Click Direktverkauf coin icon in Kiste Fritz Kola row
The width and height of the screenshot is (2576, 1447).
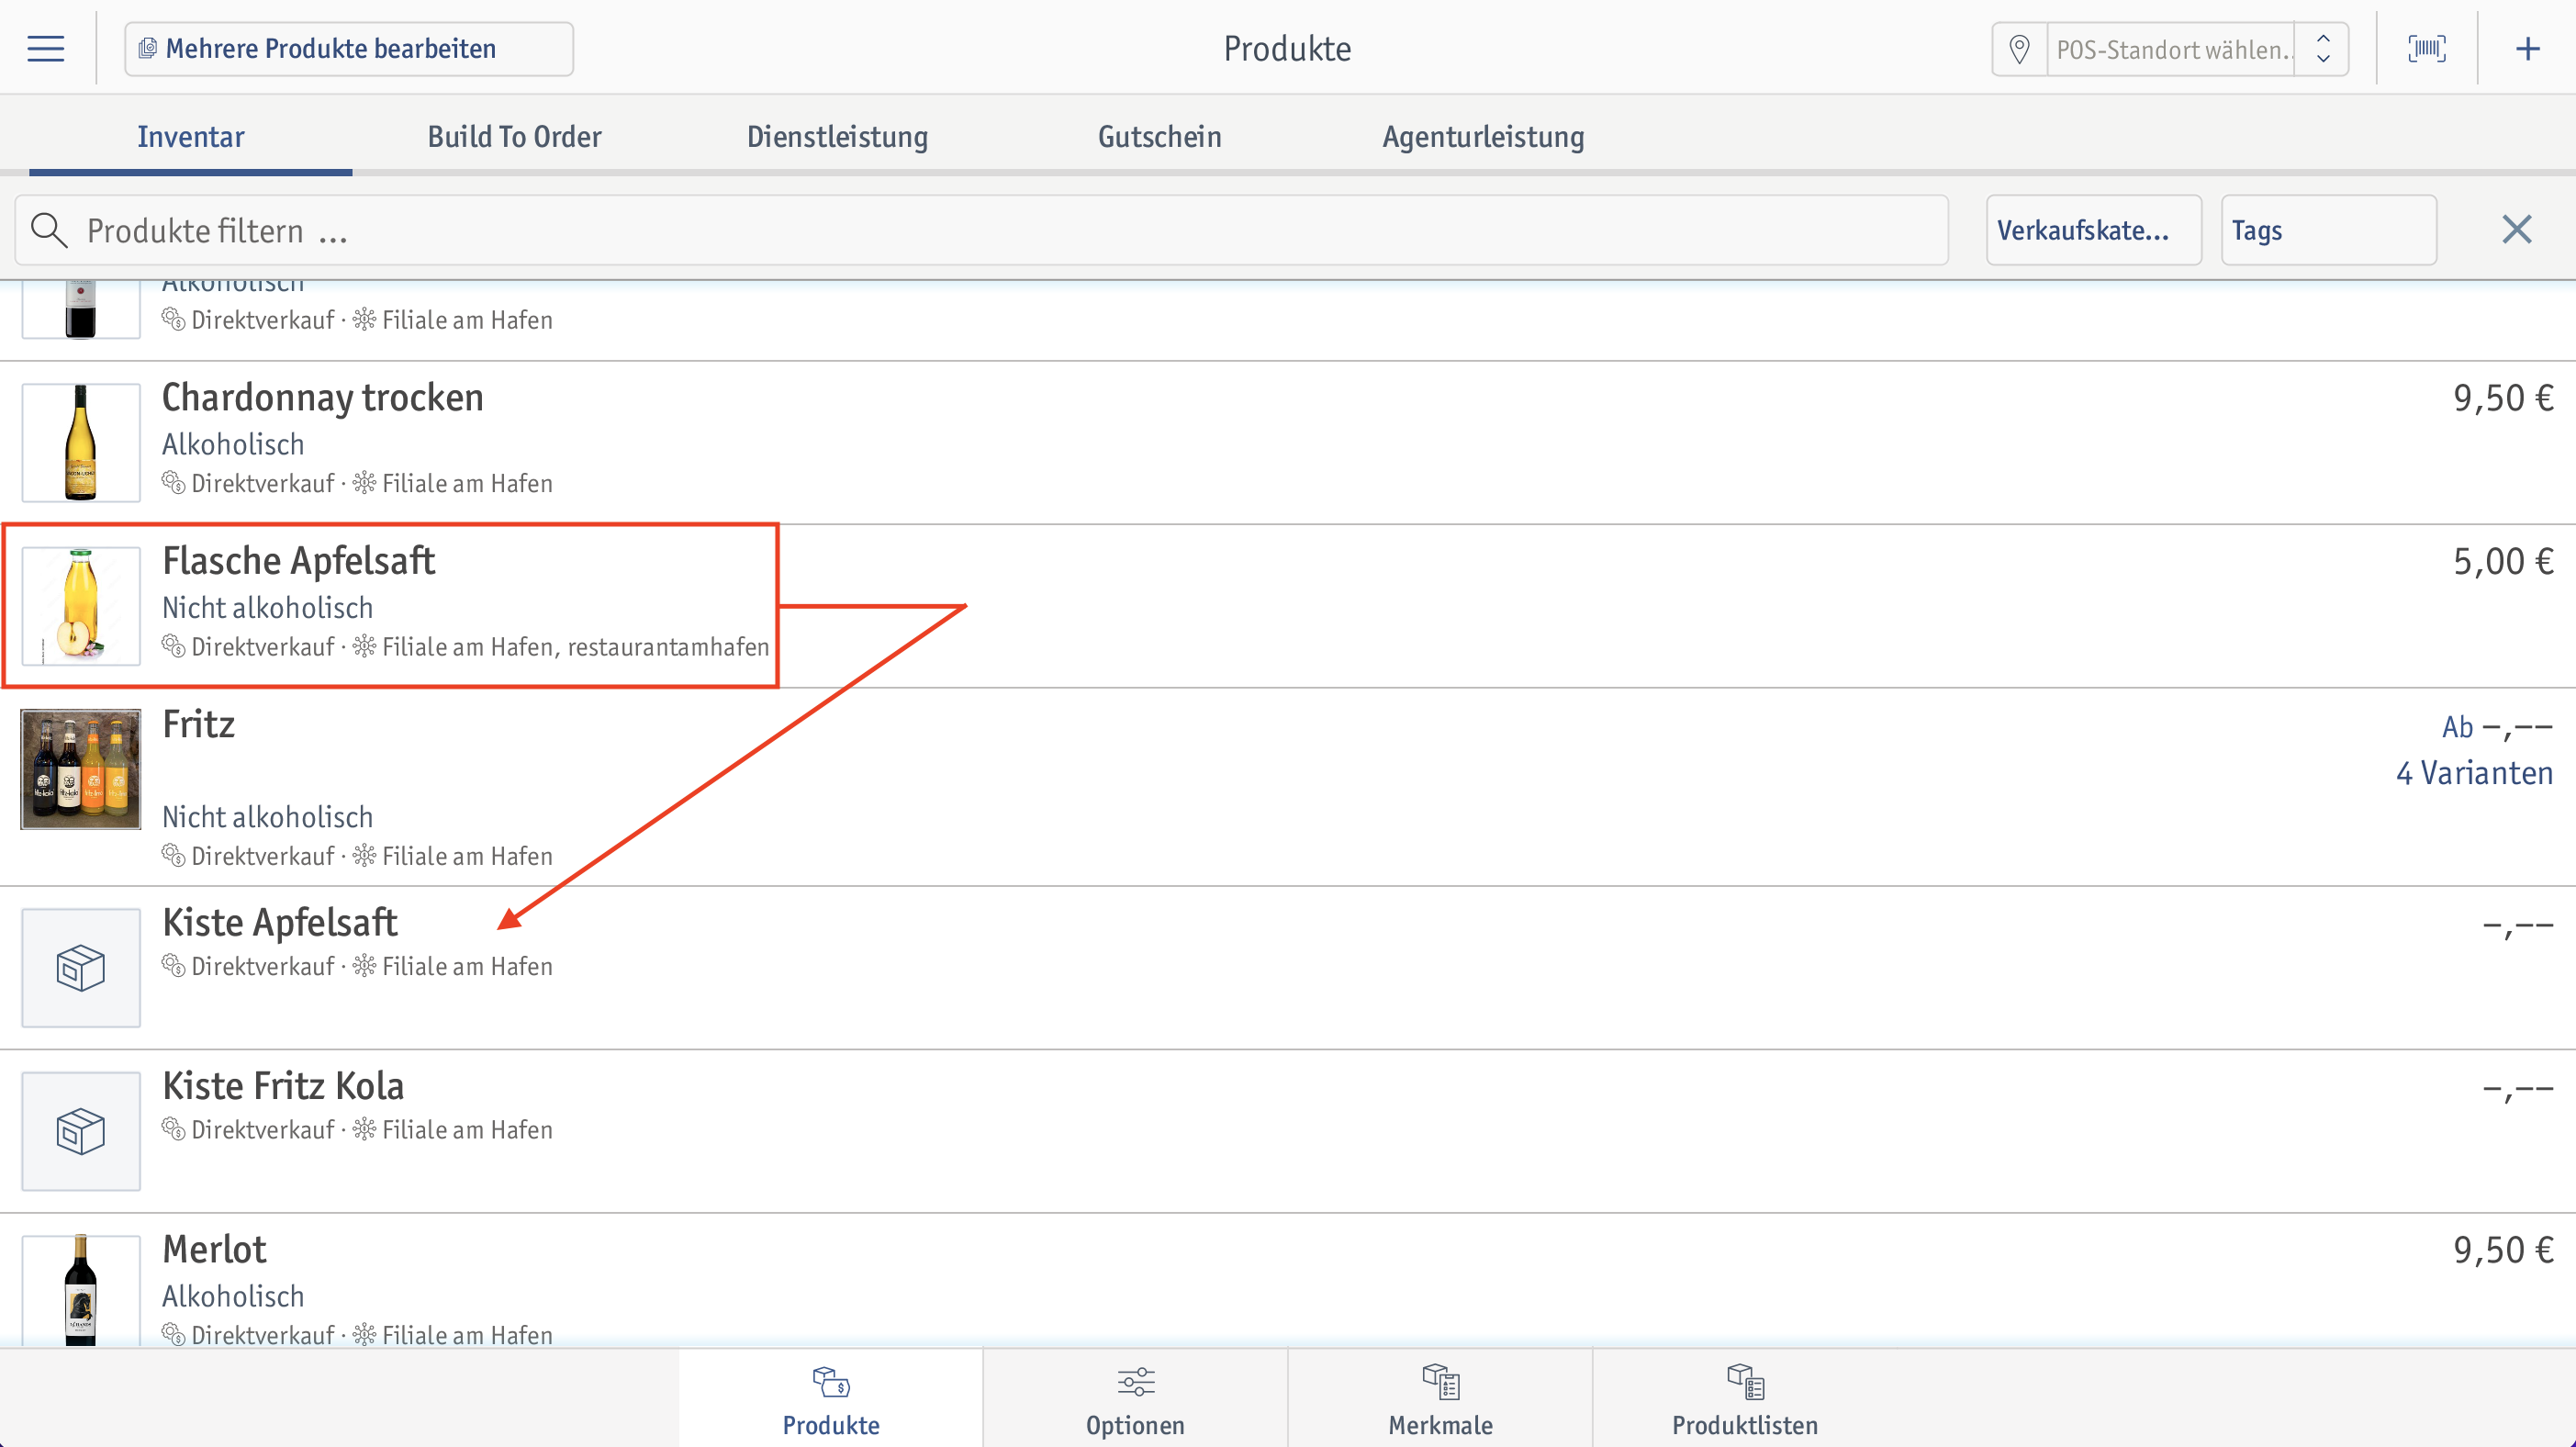173,1129
